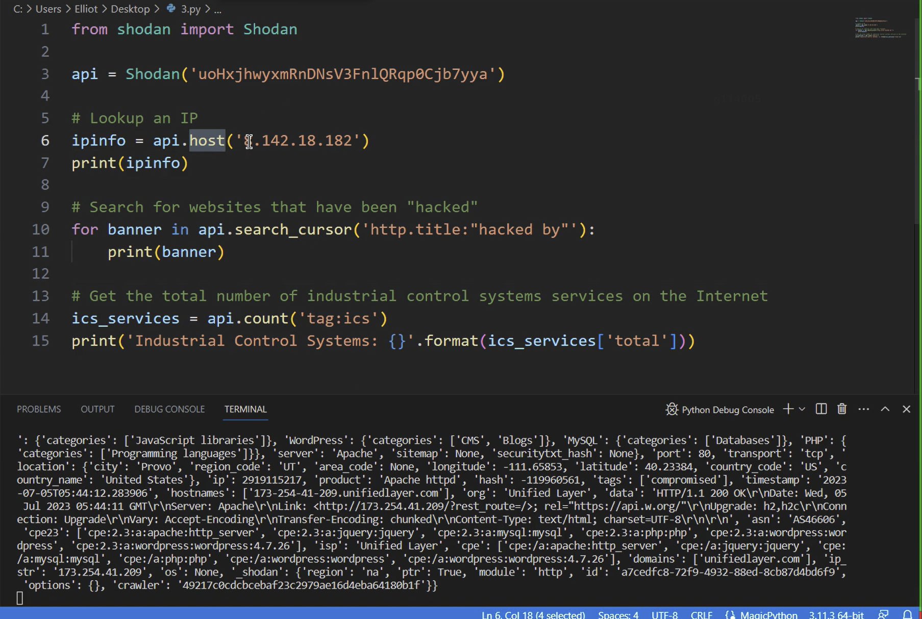
Task: Click the Python Debug Console gear icon
Action: click(671, 409)
